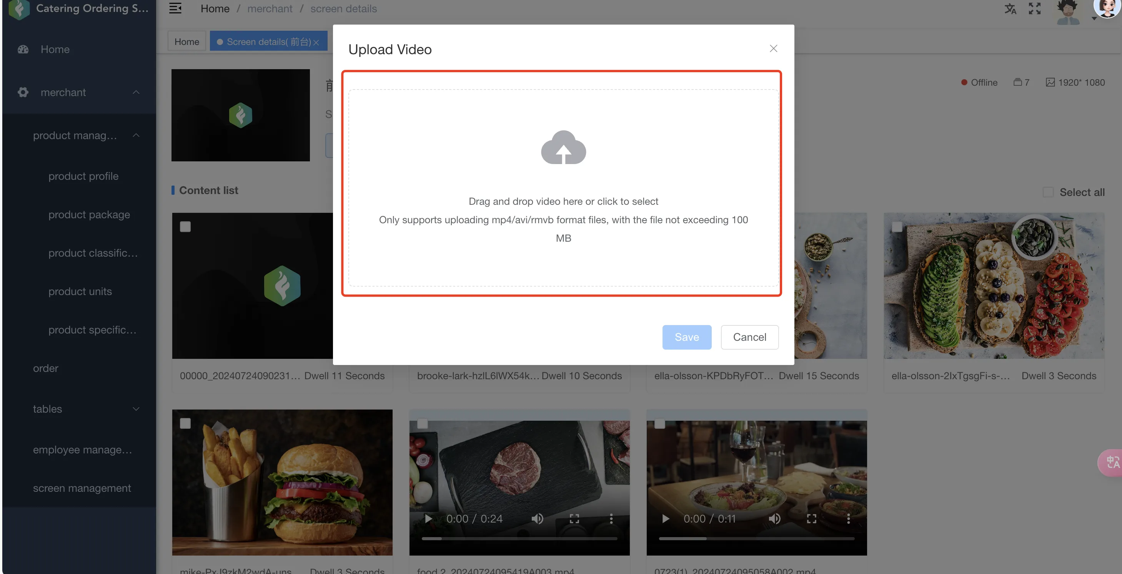Click the drag and drop video text
This screenshot has width=1122, height=574.
click(x=563, y=201)
